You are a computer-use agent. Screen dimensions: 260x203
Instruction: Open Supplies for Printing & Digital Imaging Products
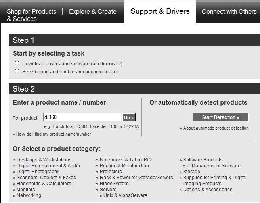pos(215,180)
